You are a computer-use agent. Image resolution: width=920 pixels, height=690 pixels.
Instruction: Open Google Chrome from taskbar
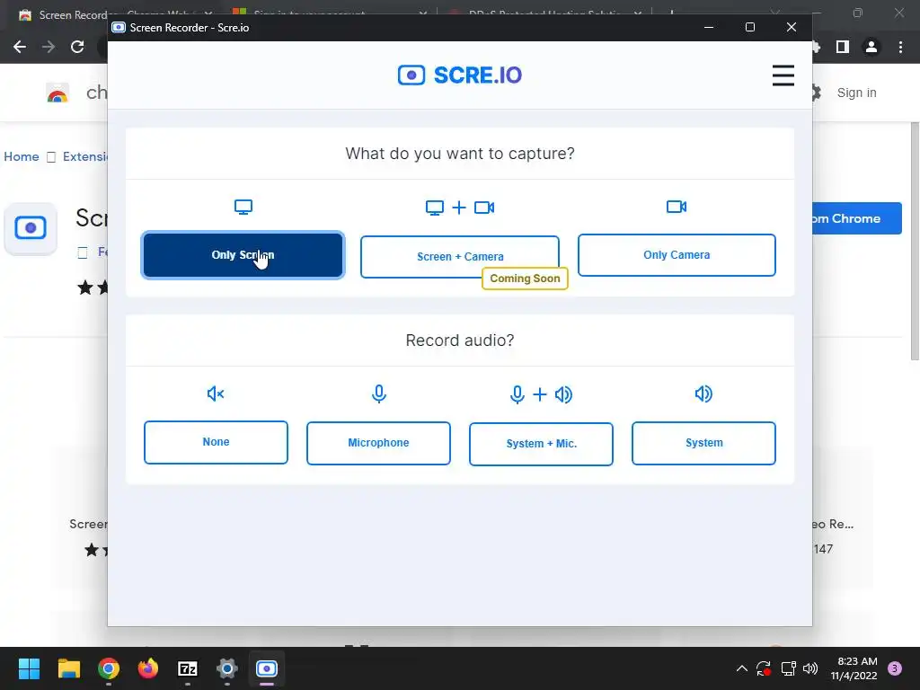point(109,668)
